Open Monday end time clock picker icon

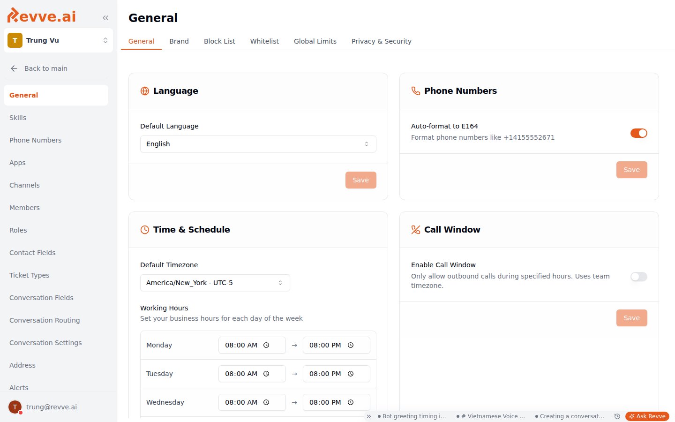click(351, 345)
